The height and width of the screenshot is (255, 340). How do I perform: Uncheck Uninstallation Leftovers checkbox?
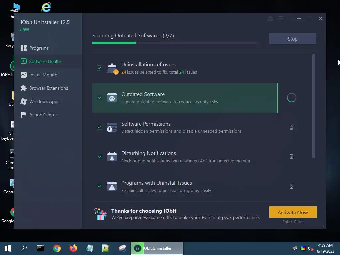[x=100, y=68]
